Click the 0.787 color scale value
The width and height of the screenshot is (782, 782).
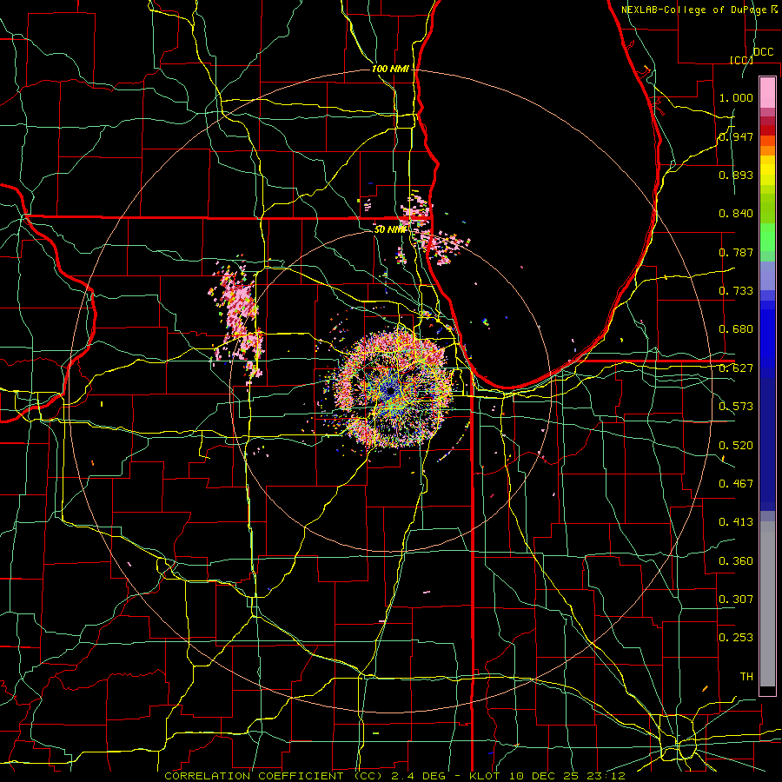(x=736, y=252)
